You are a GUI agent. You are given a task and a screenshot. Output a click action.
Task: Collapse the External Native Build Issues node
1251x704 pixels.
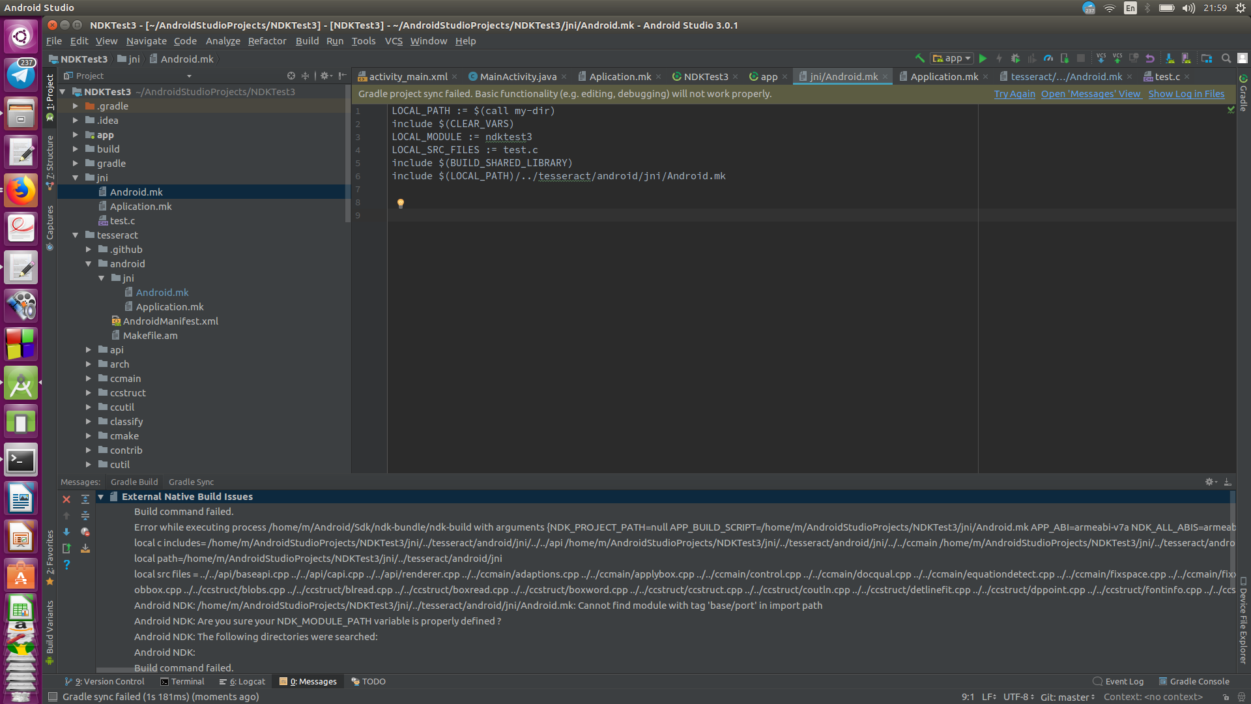(x=101, y=497)
